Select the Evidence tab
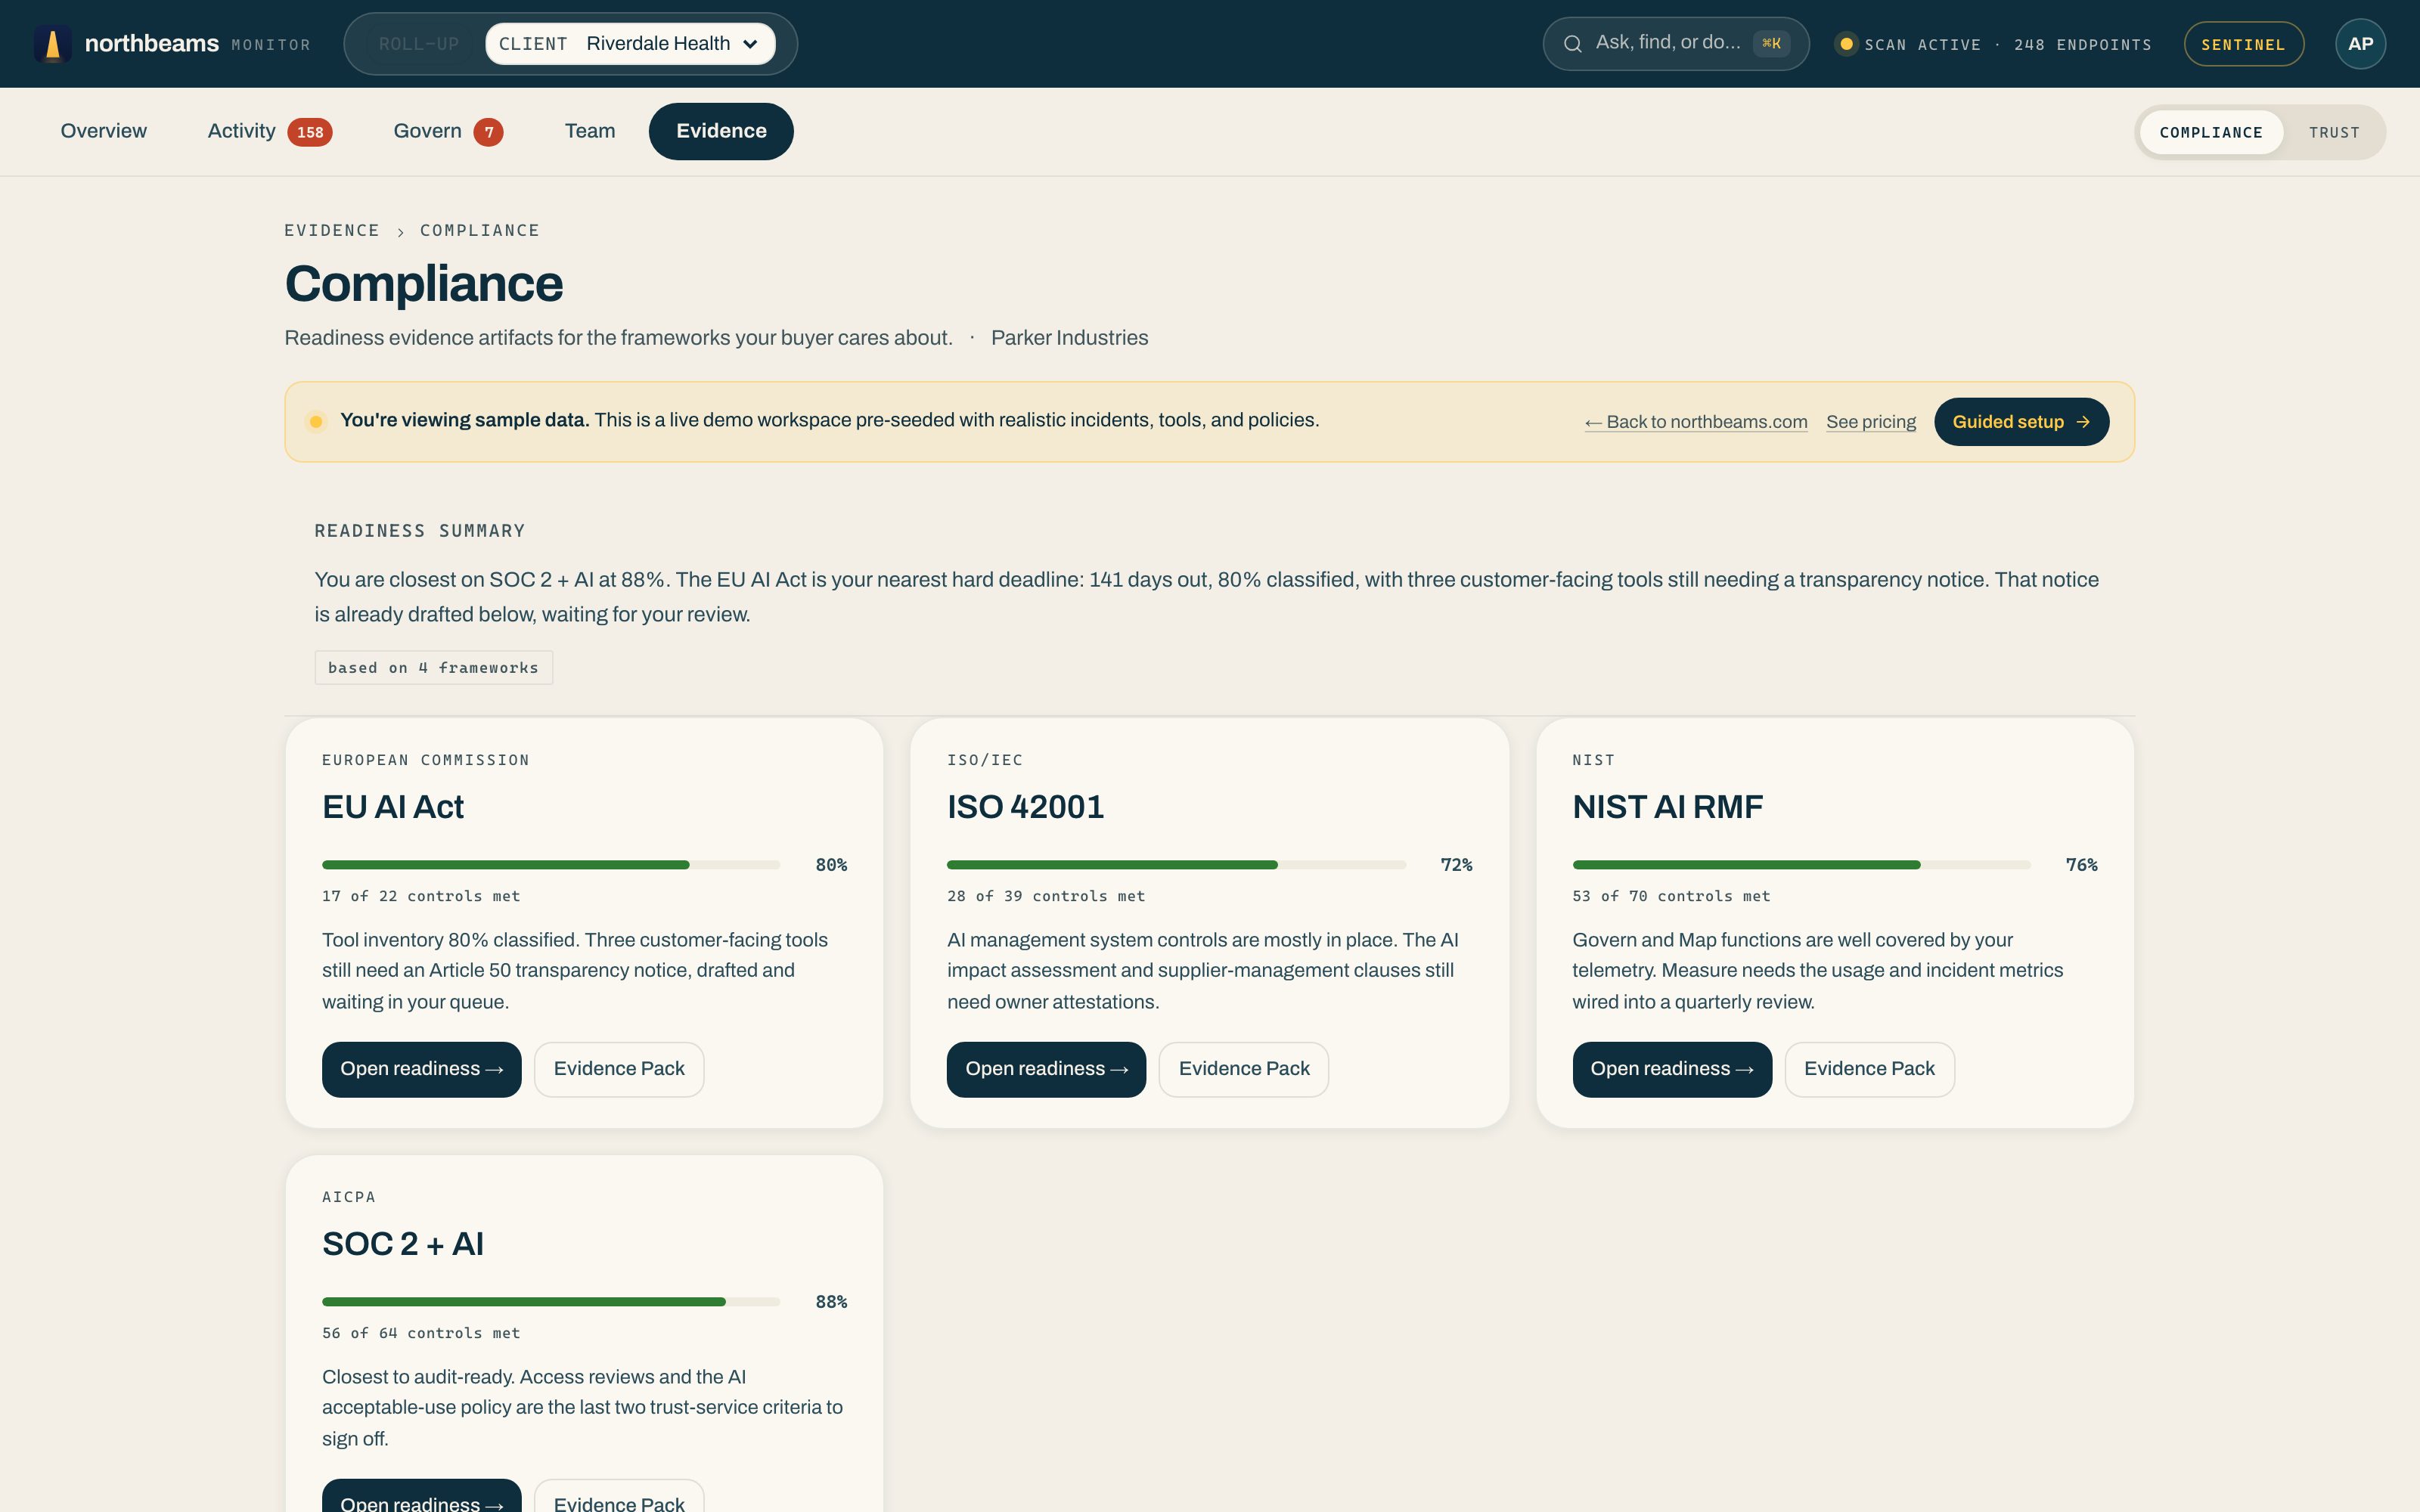This screenshot has height=1512, width=2420. 721,131
